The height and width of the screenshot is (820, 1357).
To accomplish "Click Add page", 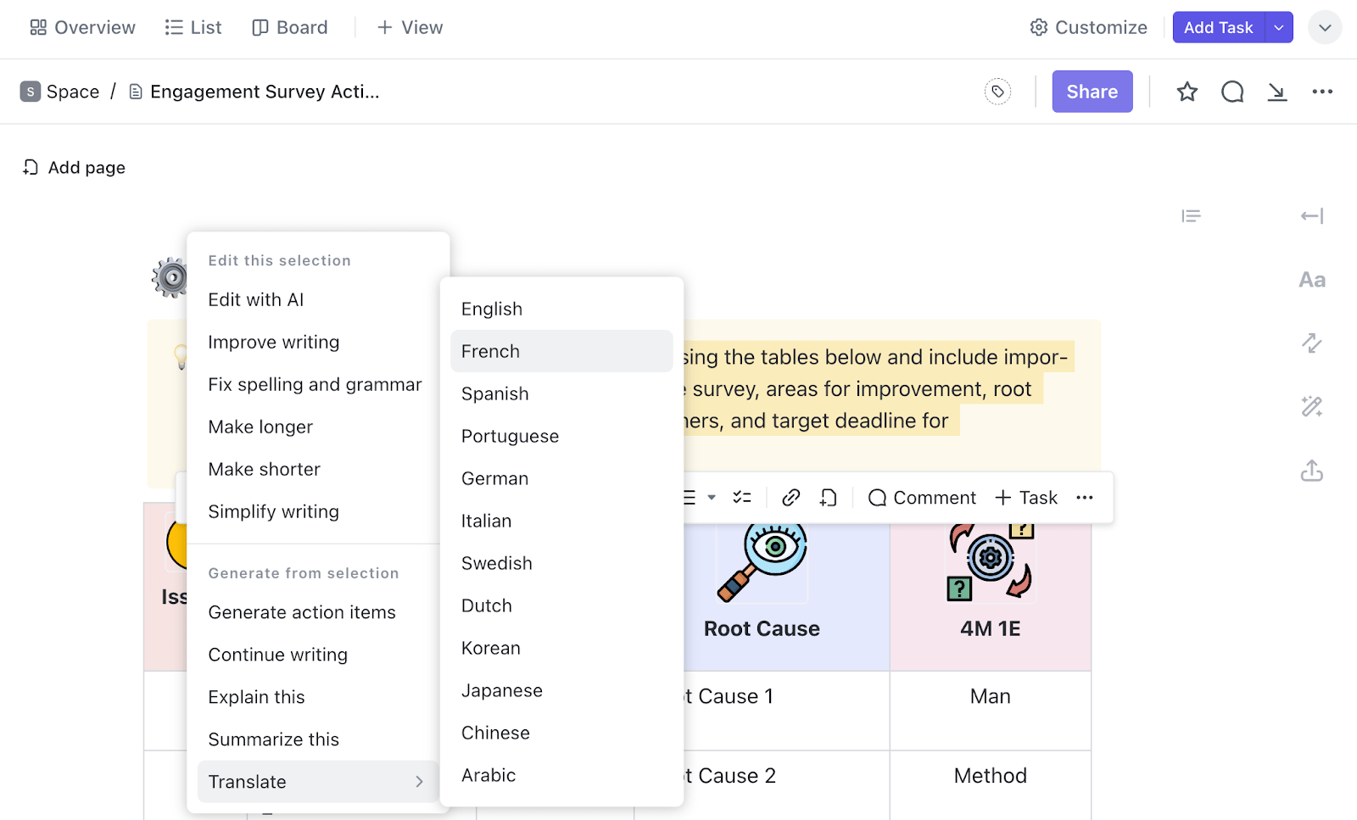I will coord(73,167).
